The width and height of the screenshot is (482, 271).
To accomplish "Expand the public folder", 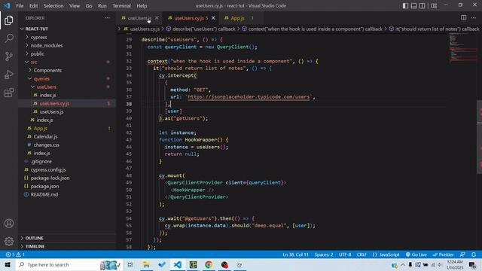I will pos(67,53).
